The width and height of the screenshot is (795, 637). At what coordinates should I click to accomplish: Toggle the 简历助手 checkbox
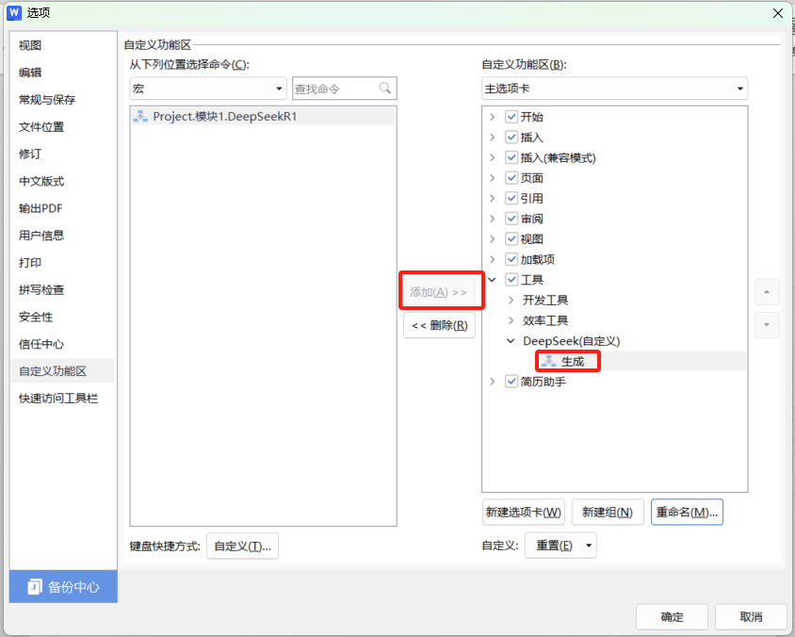point(511,382)
